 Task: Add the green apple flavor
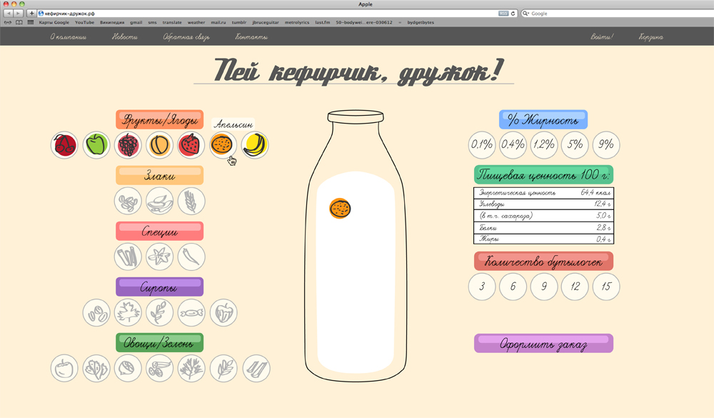click(x=96, y=145)
